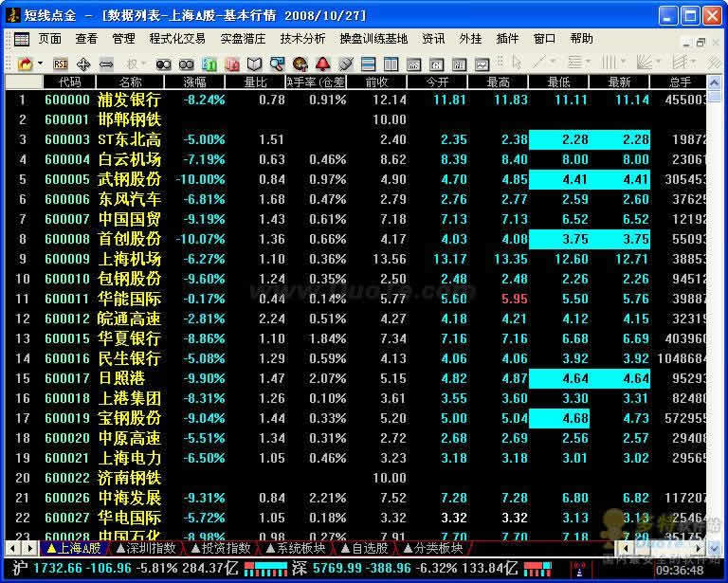Open the 程式化交易 menu
Screen dimensions: 728x583
pyautogui.click(x=177, y=39)
